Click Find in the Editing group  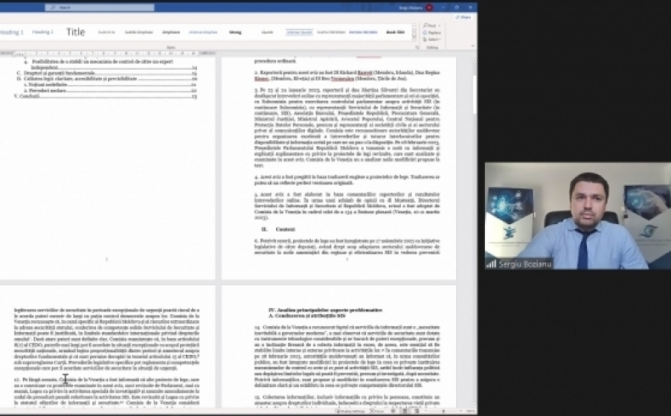pos(431,25)
